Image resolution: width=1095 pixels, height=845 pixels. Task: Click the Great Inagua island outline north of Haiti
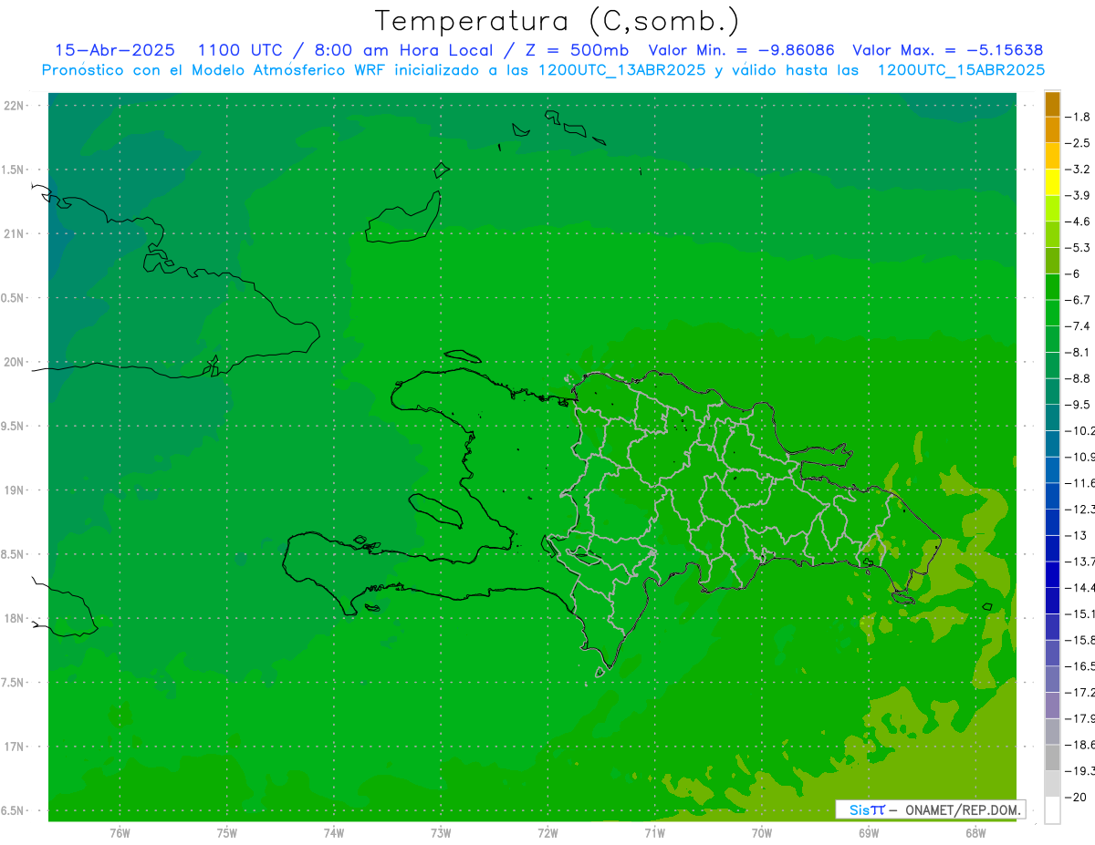click(x=402, y=219)
